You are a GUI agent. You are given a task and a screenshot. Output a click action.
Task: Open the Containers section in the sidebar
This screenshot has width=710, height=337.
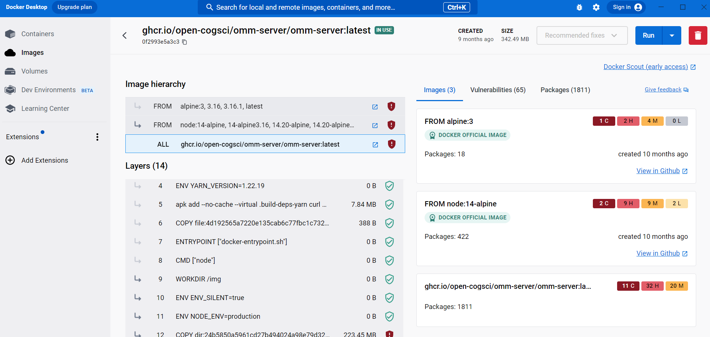[37, 34]
